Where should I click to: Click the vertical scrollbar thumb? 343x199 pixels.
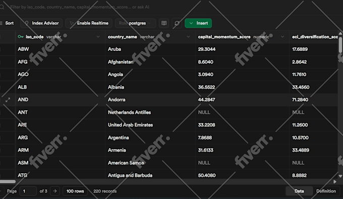[340, 44]
